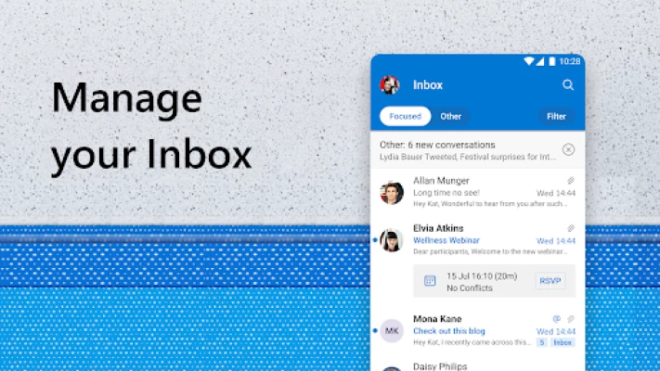Dismiss the Other conversations banner
Image resolution: width=660 pixels, height=371 pixels.
point(568,149)
